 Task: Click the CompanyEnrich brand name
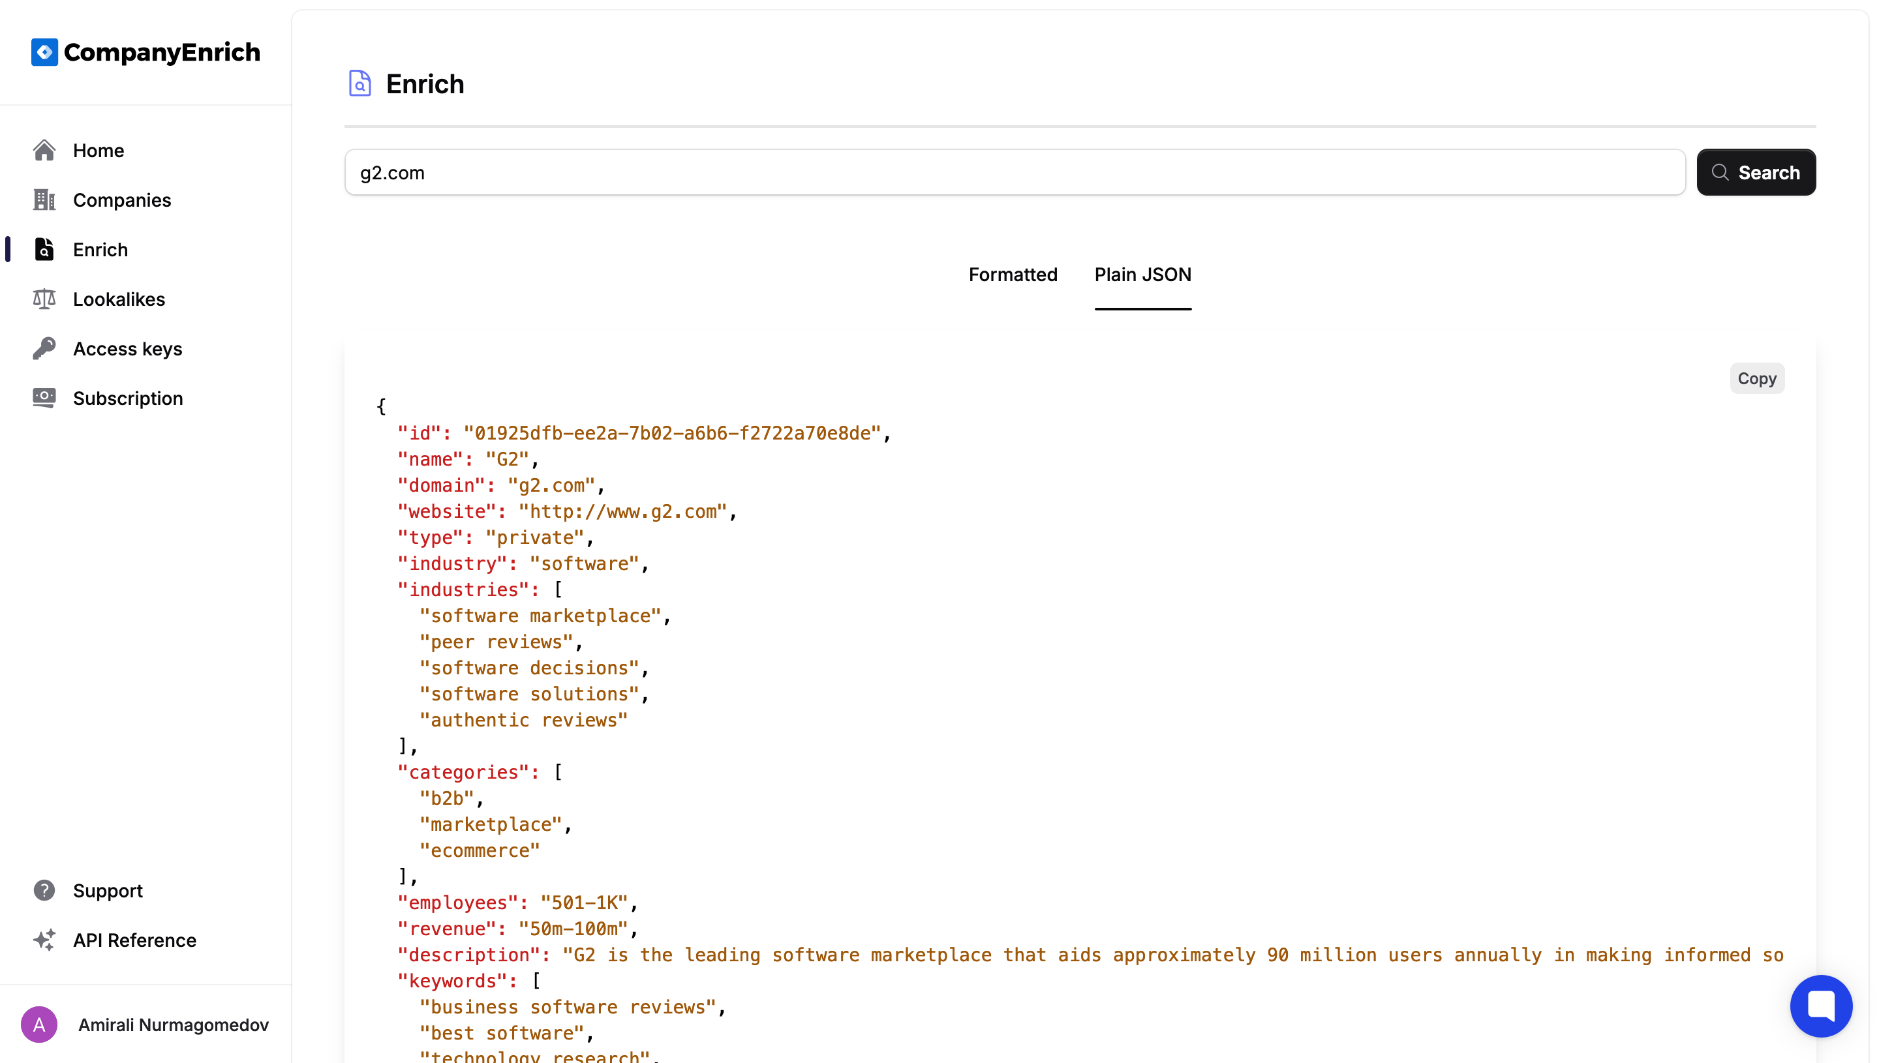162,52
